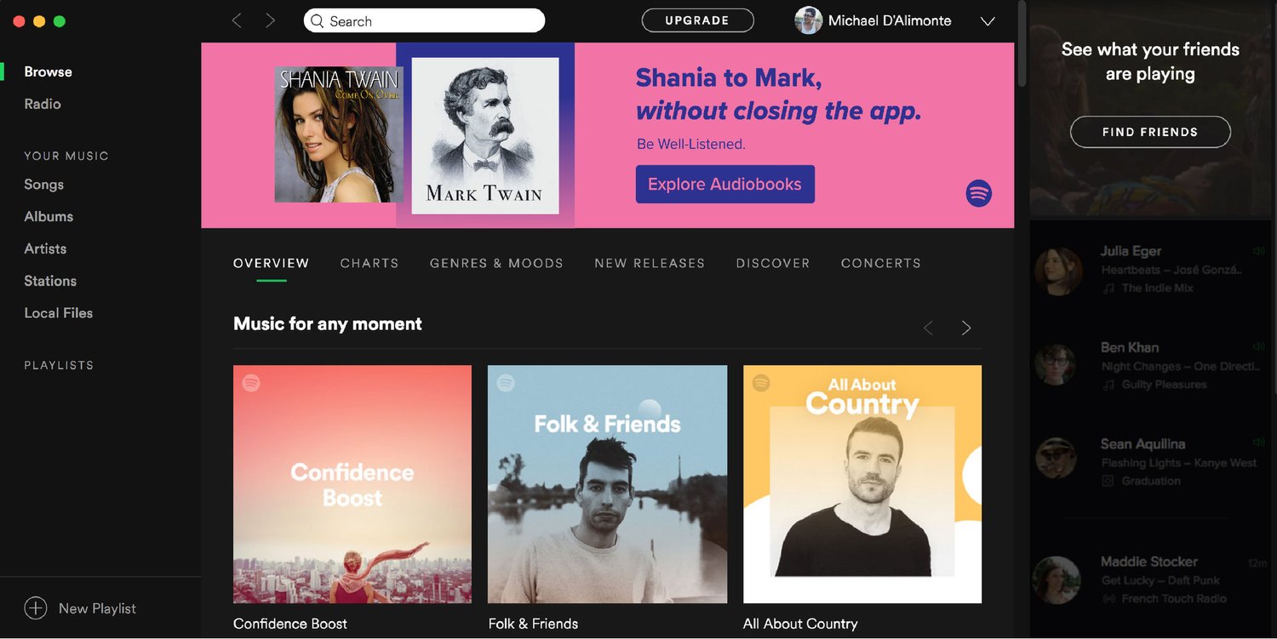Open Julia Eger's friend activity avatar
Image resolution: width=1277 pixels, height=639 pixels.
click(x=1057, y=271)
